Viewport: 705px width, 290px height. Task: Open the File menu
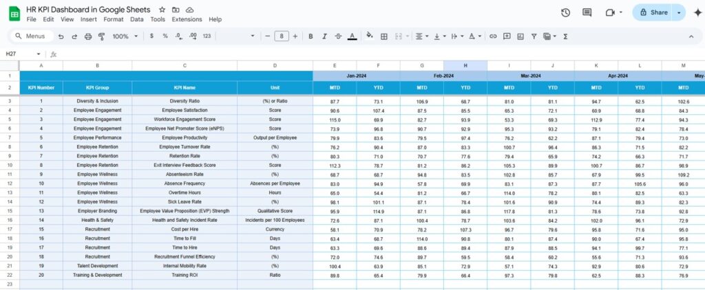click(32, 19)
